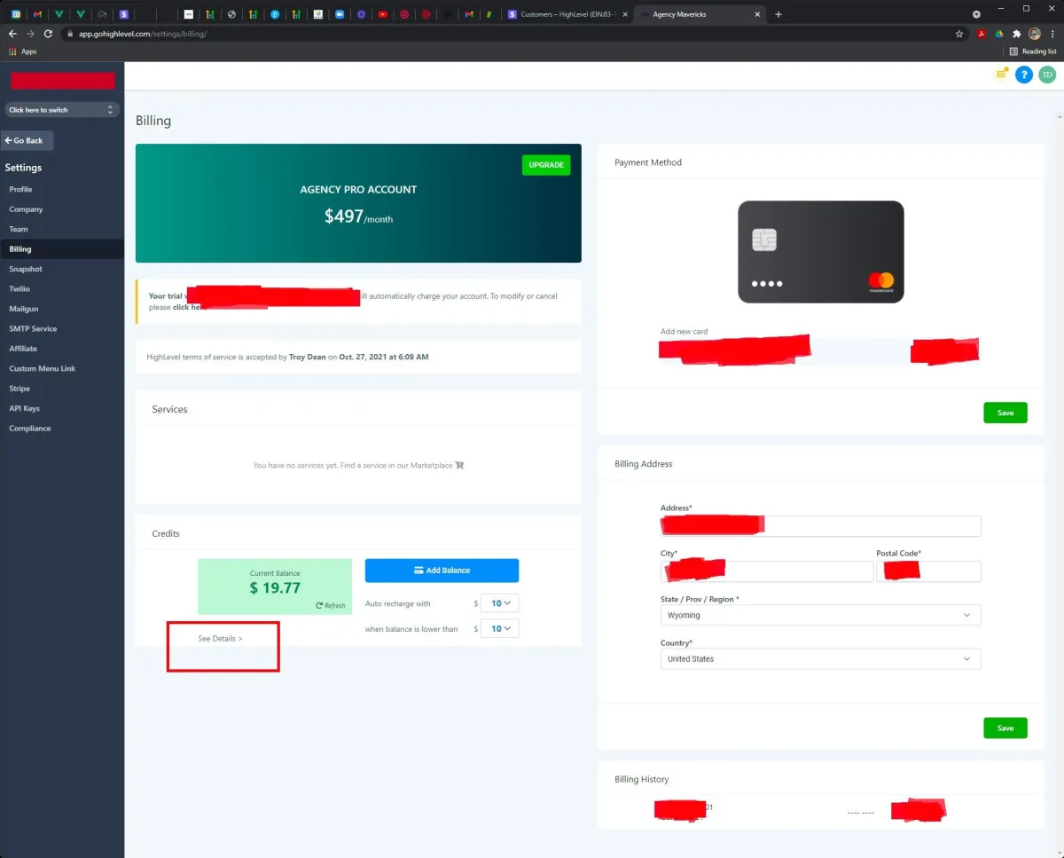1064x858 pixels.
Task: View site info via the padlock icon
Action: coord(71,34)
